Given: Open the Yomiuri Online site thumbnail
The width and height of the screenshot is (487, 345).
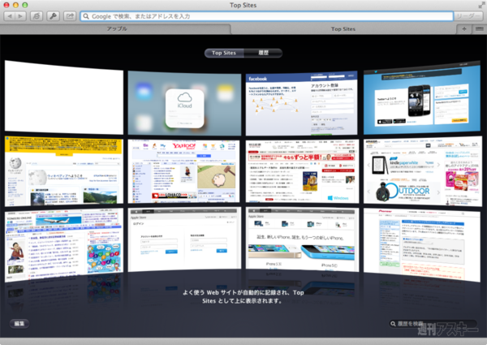Looking at the screenshot, I should 64,245.
